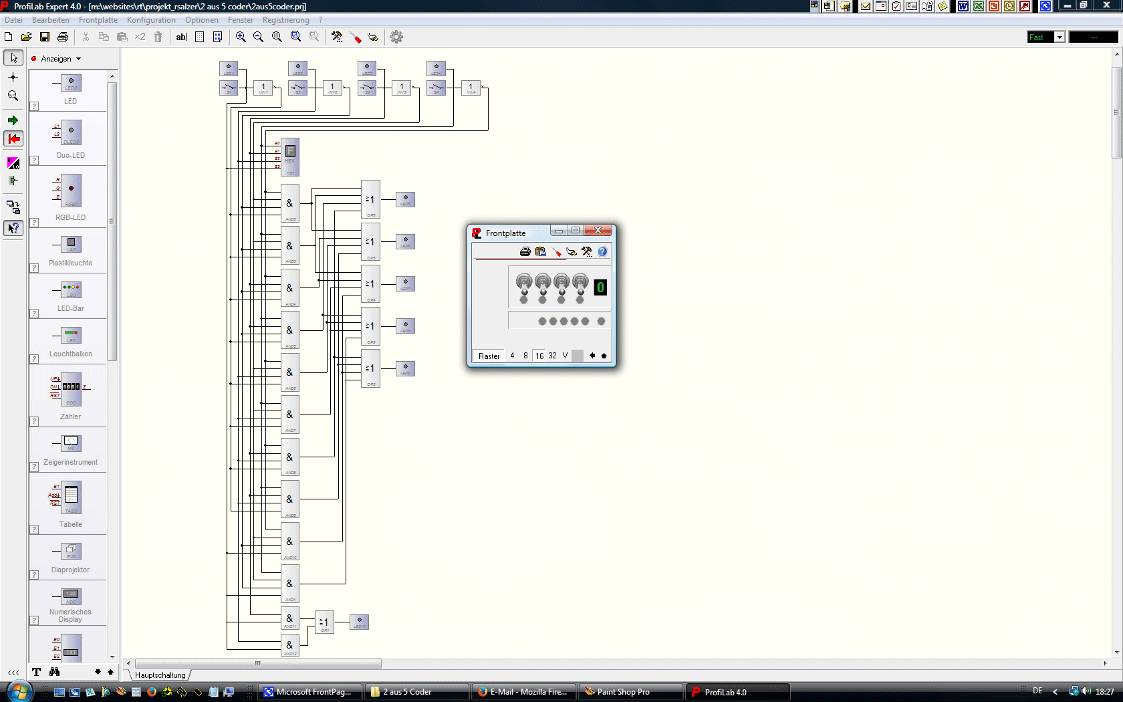The image size is (1123, 702).
Task: Start simulation with green arrow
Action: (x=13, y=120)
